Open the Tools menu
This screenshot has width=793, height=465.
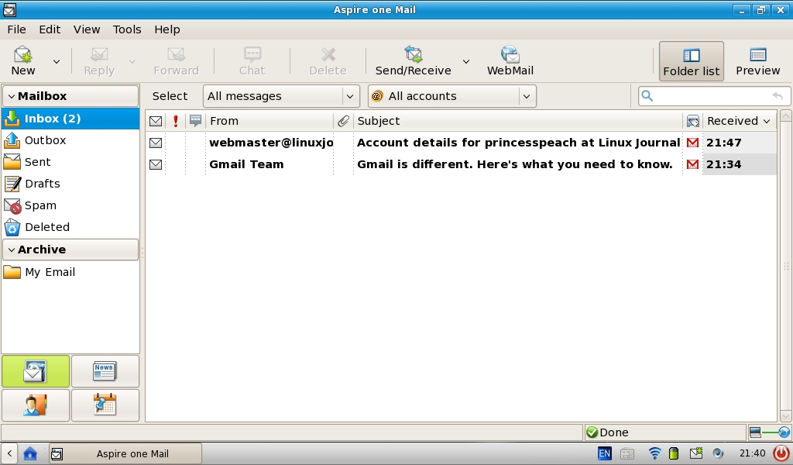(x=127, y=29)
